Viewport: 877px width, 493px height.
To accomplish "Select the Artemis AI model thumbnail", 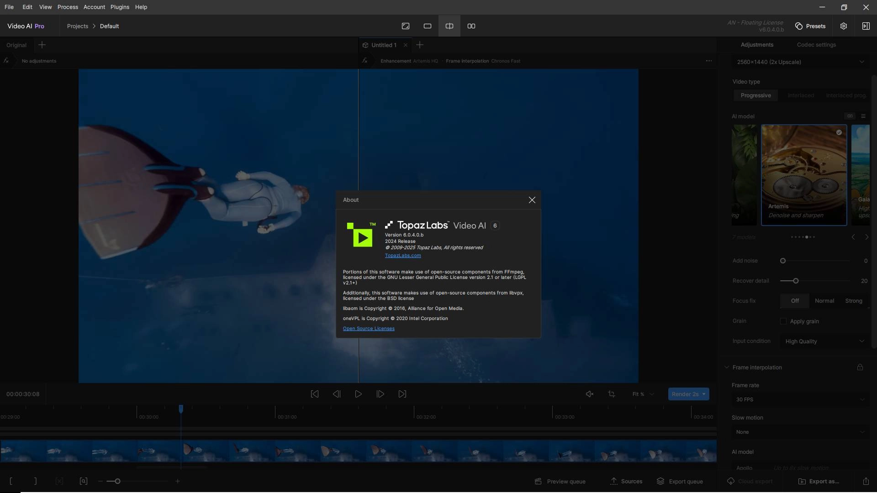I will (x=804, y=175).
